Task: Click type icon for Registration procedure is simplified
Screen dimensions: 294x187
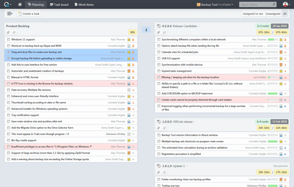Action: coord(281,154)
